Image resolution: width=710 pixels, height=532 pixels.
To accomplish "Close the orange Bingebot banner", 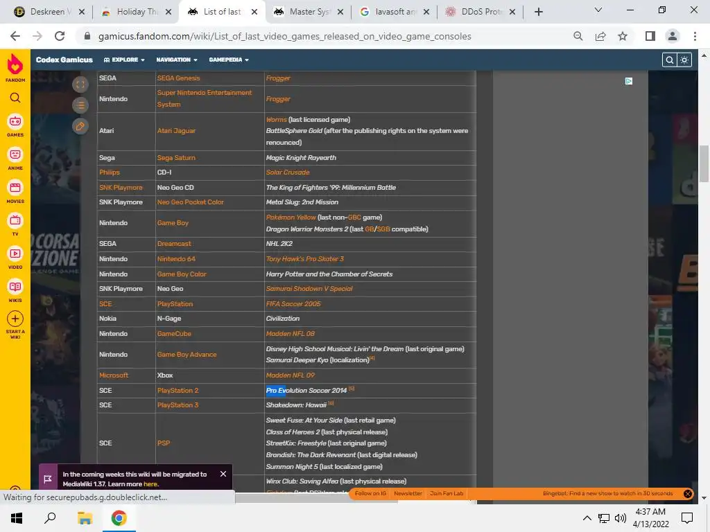I will (x=687, y=493).
